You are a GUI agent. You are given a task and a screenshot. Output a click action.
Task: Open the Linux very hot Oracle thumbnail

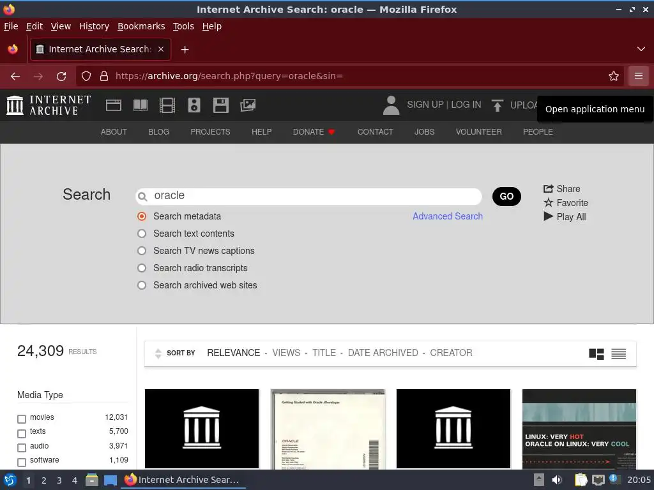579,429
